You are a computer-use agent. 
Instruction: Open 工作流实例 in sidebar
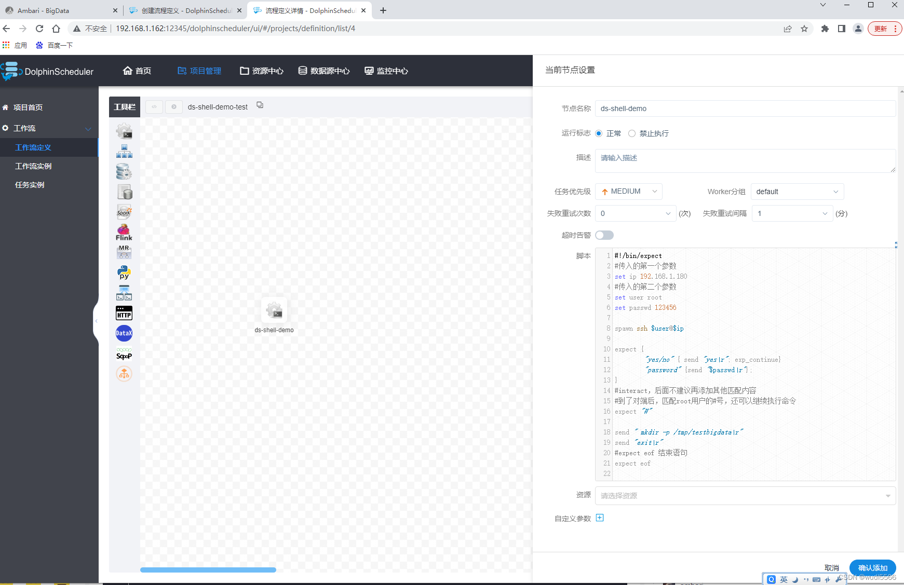click(x=33, y=166)
